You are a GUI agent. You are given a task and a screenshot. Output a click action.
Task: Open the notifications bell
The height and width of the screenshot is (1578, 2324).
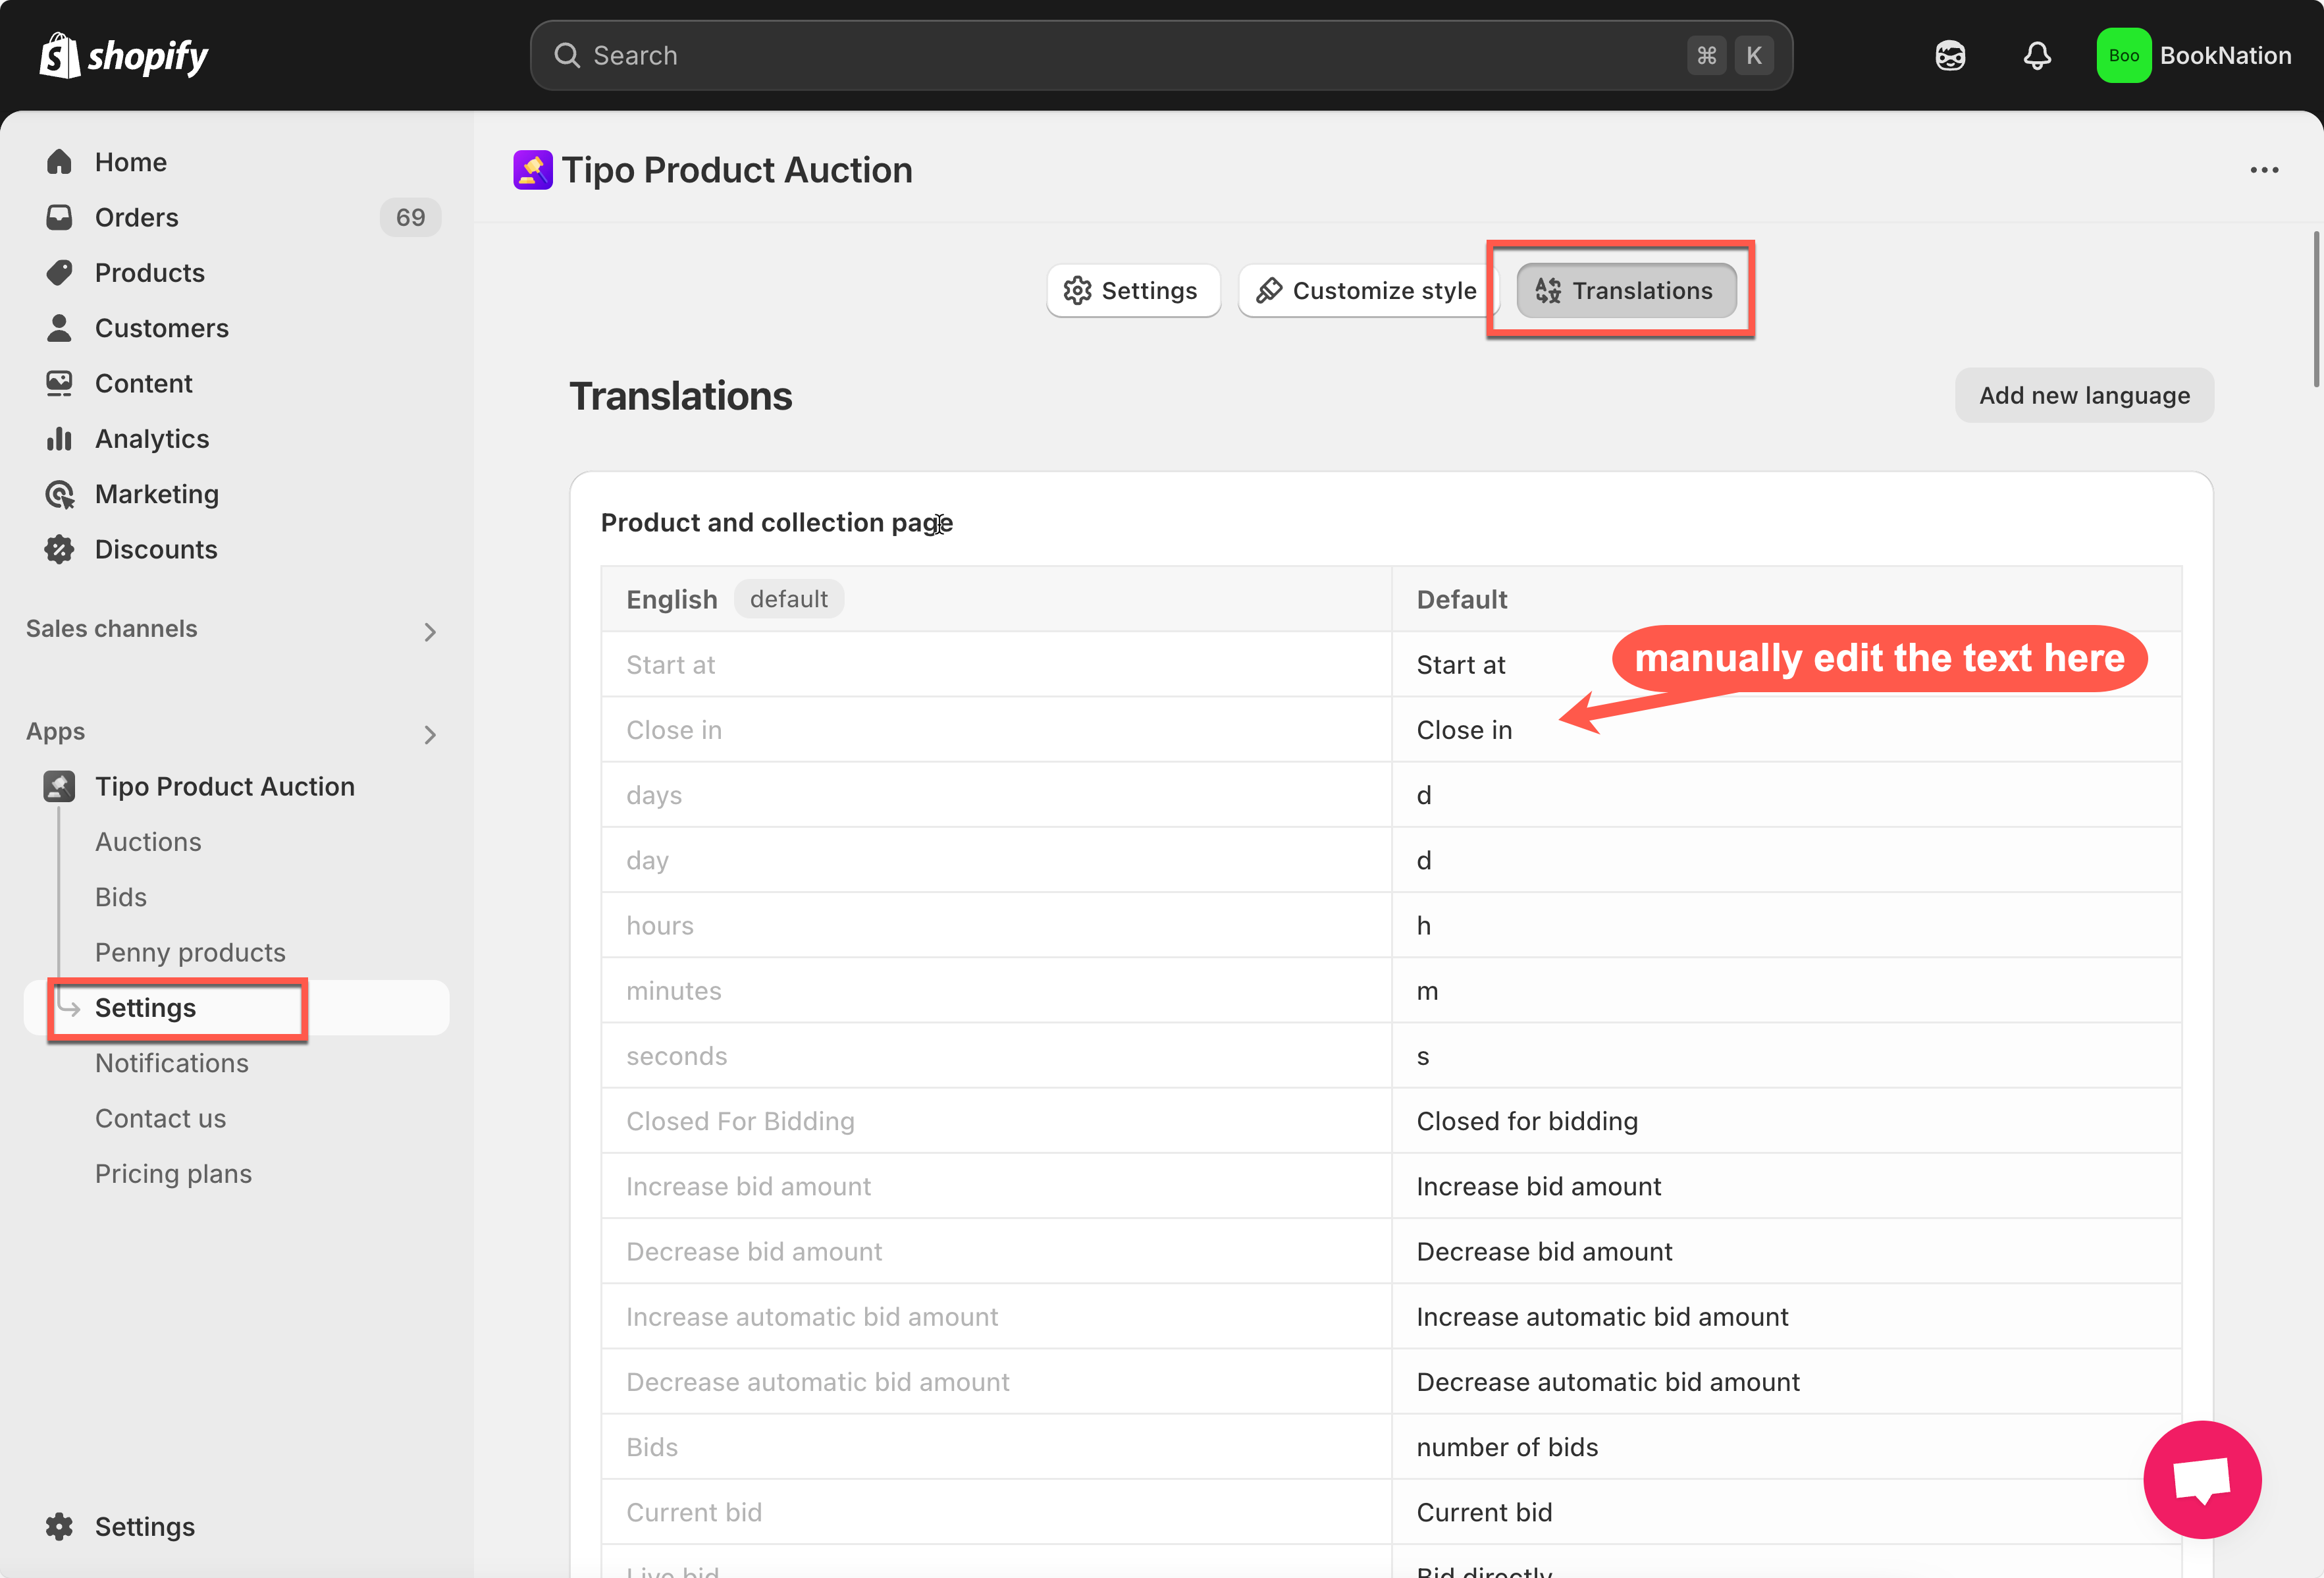point(2036,55)
